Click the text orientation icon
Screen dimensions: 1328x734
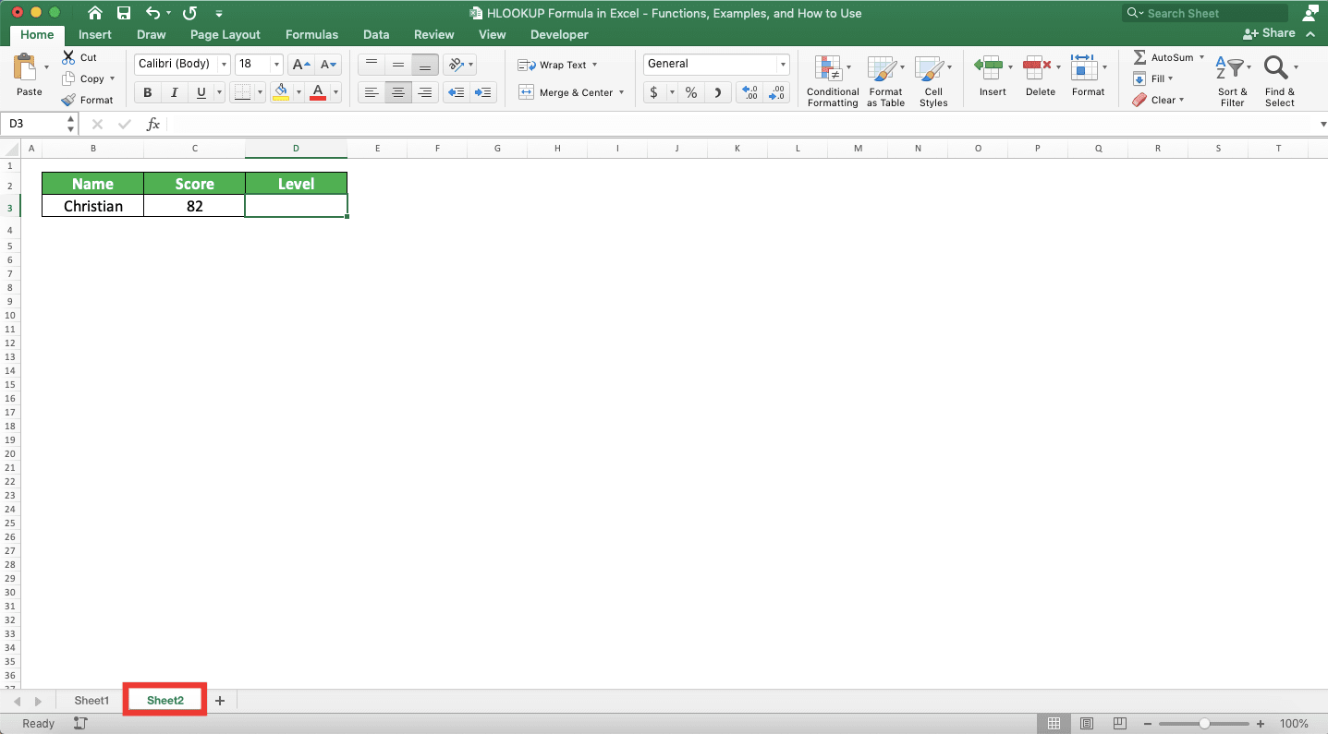[x=456, y=65]
